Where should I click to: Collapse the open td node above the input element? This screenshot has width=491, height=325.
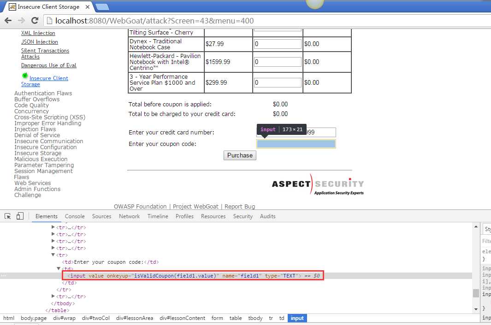[x=59, y=269]
